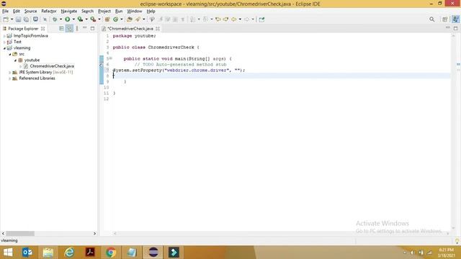The width and height of the screenshot is (461, 259).
Task: Click the New Java Package icon
Action: tap(107, 19)
